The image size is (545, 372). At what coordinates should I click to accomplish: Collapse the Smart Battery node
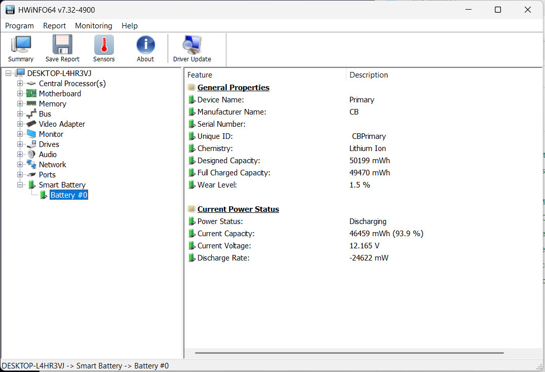(20, 184)
